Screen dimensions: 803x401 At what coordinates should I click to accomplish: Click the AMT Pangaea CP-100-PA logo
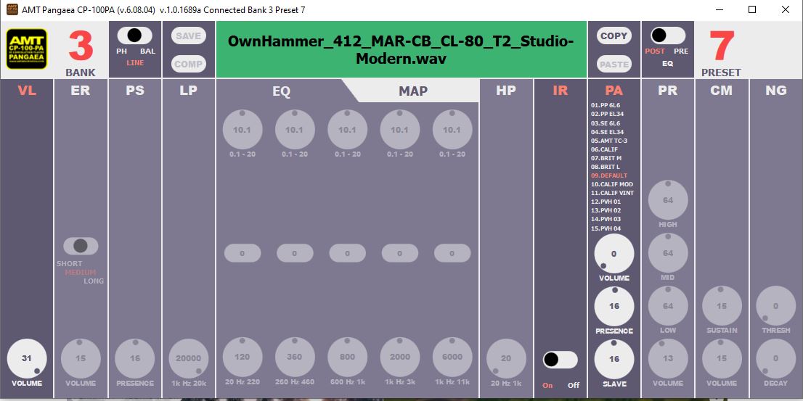click(x=27, y=49)
